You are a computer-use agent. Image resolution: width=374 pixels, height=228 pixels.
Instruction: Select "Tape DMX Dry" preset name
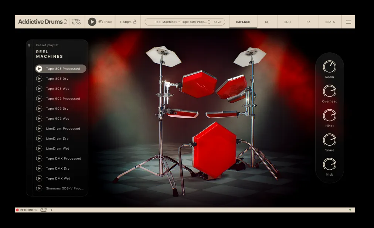58,169
